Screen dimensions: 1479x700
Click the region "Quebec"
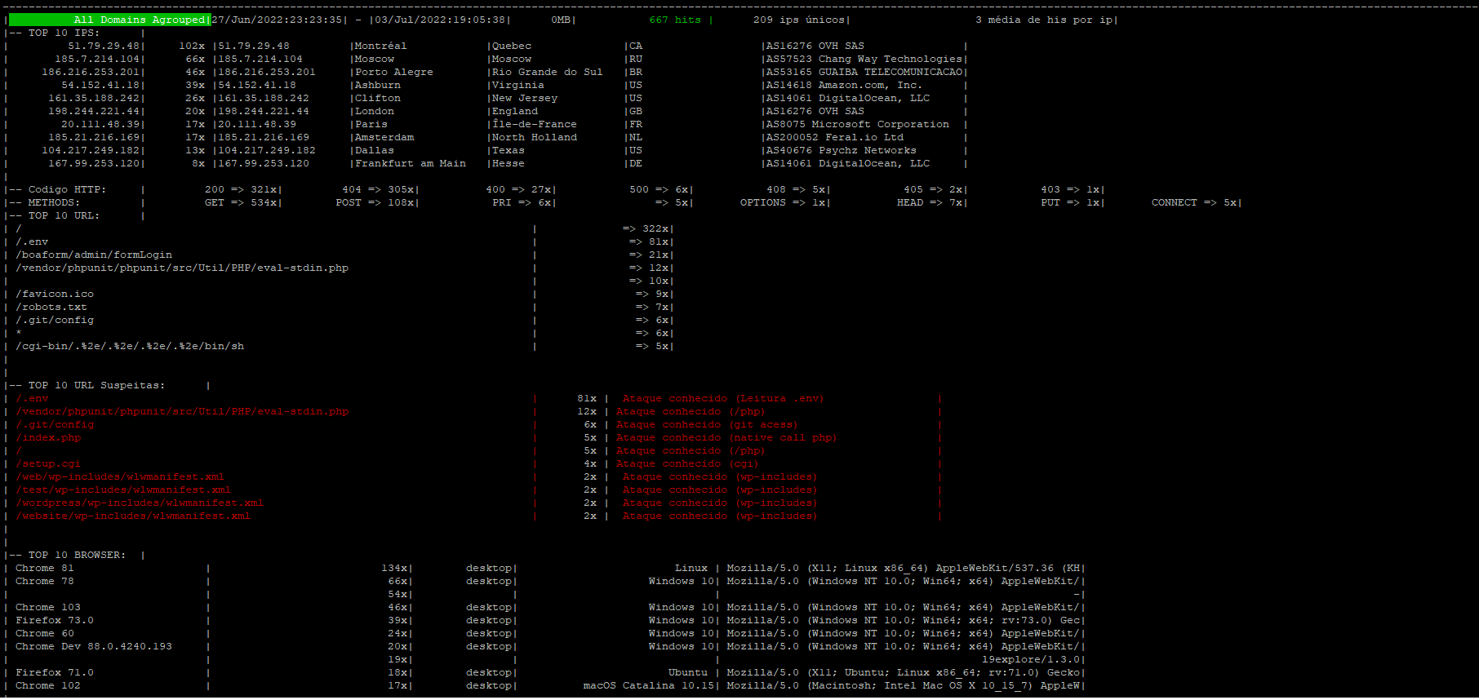pyautogui.click(x=512, y=46)
